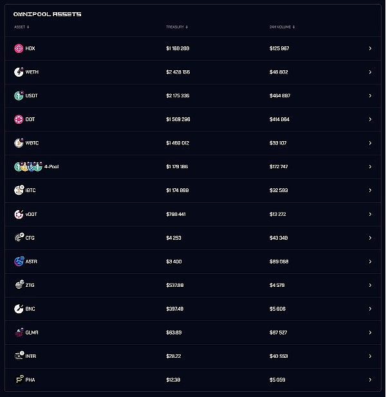Image resolution: width=386 pixels, height=397 pixels.
Task: Click the HDX token icon
Action: [19, 48]
